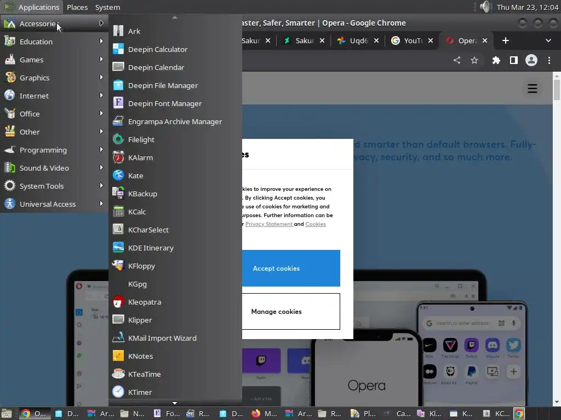Expand the Graphics category
This screenshot has width=561, height=420.
pos(54,78)
